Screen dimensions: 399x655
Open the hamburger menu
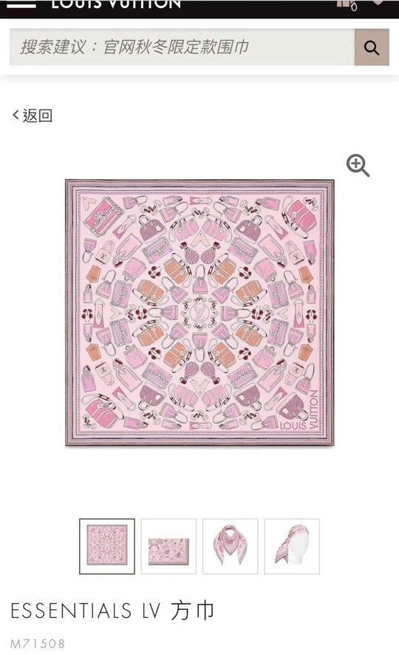pyautogui.click(x=21, y=4)
